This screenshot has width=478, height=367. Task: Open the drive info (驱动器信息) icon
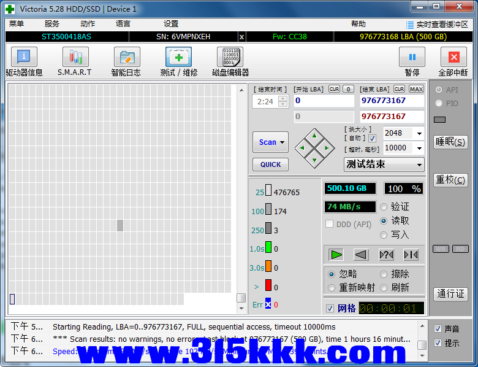pos(24,57)
